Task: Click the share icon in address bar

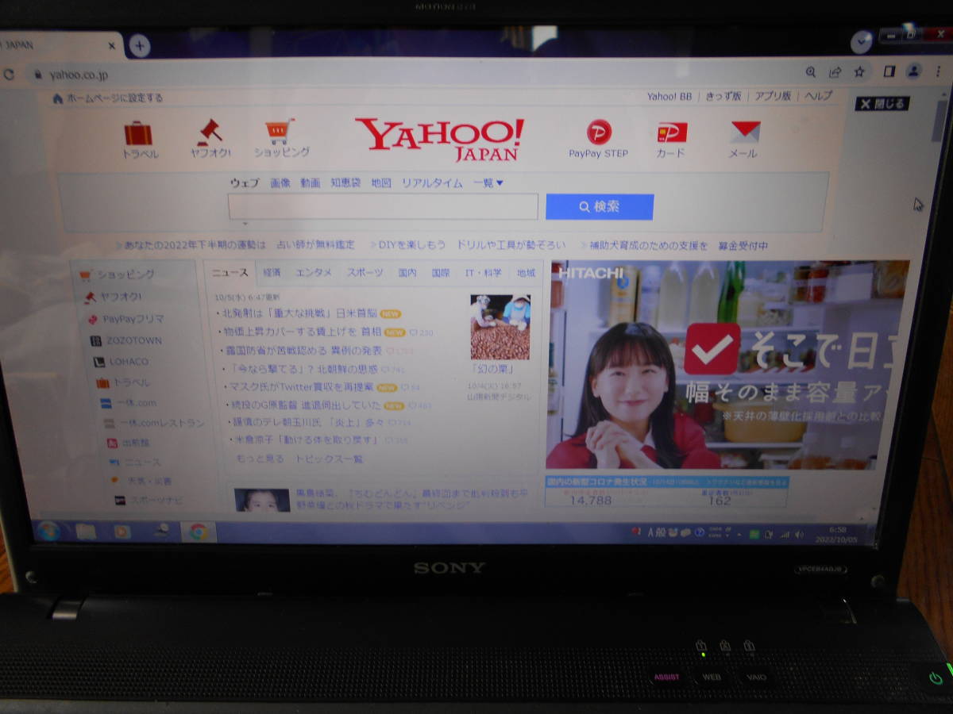Action: coord(835,72)
